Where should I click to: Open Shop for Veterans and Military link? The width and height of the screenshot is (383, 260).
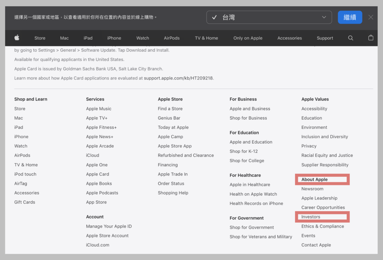pyautogui.click(x=261, y=236)
